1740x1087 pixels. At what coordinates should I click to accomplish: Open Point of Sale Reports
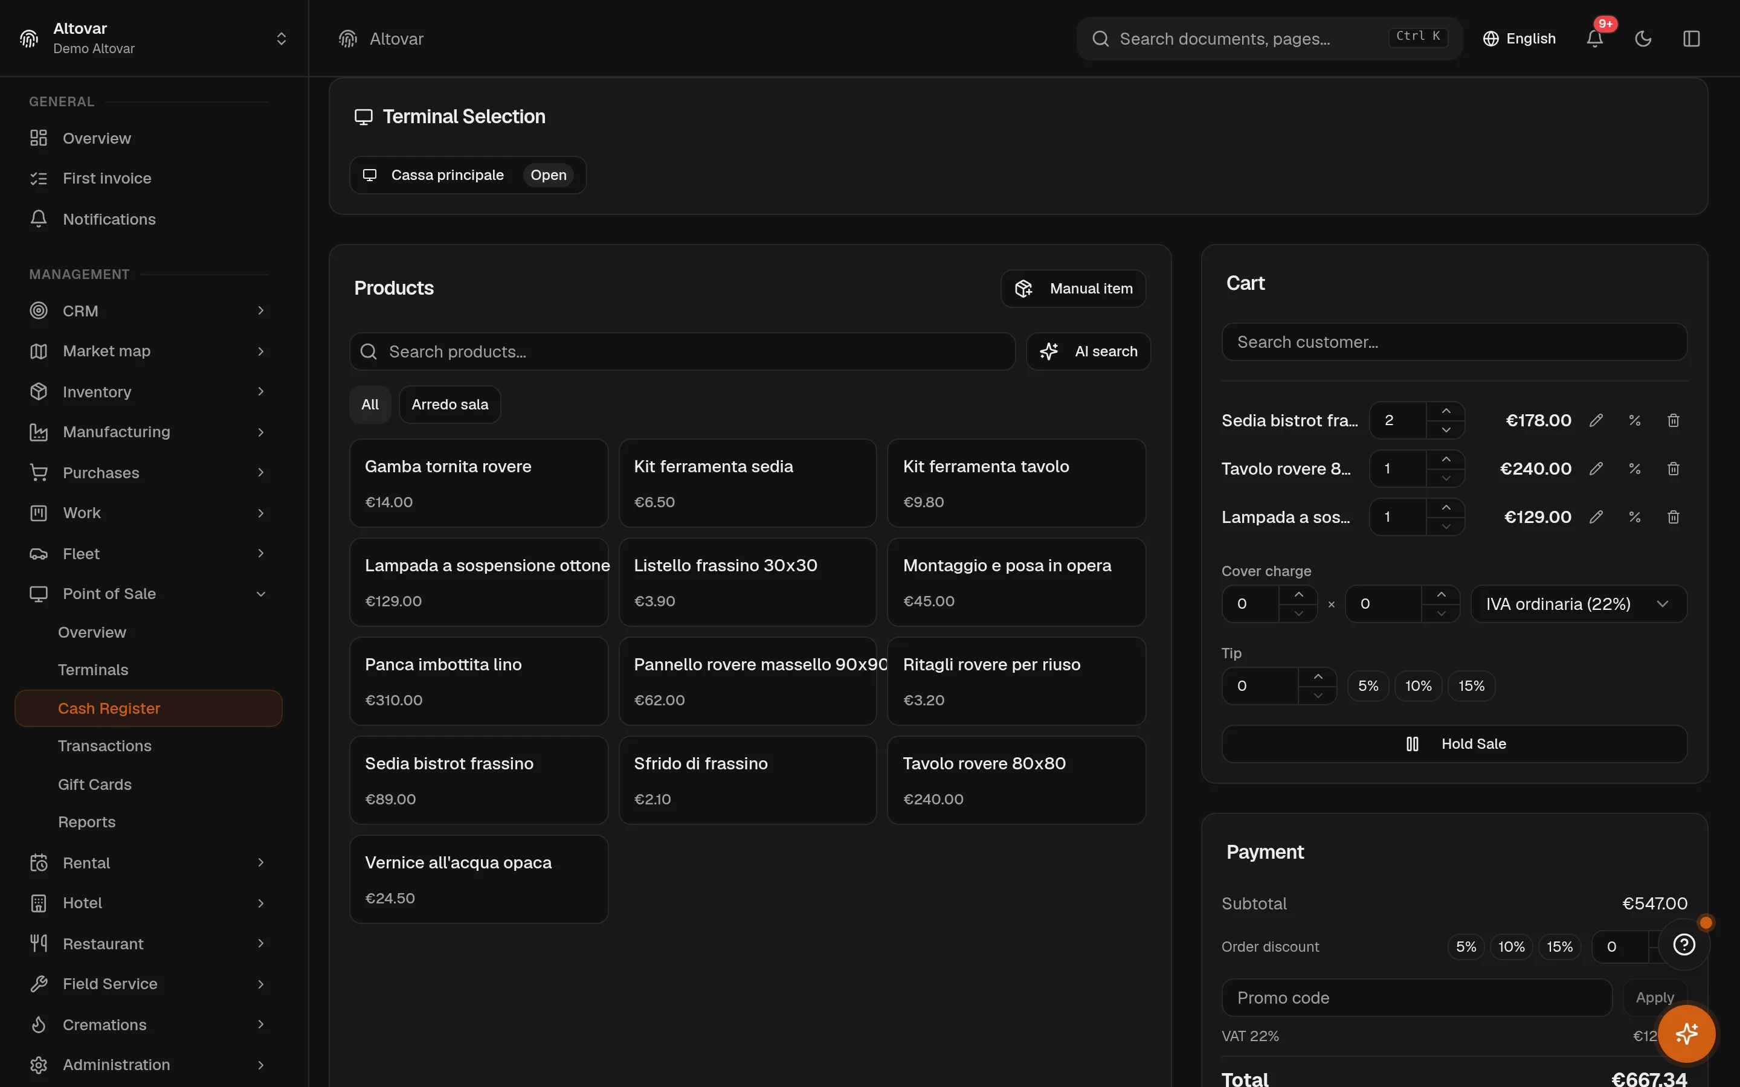click(86, 822)
